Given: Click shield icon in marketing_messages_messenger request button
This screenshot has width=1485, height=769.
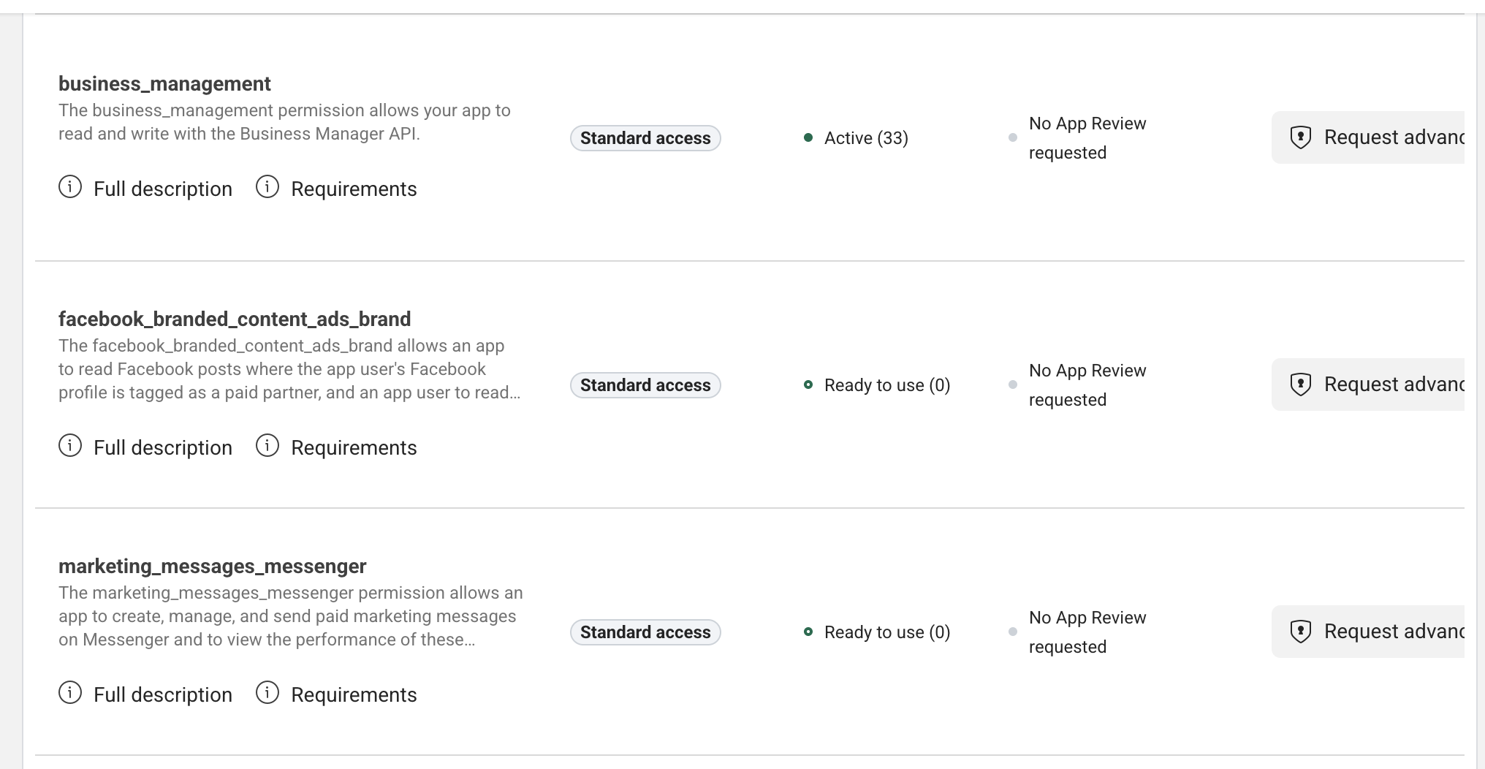Looking at the screenshot, I should coord(1301,632).
